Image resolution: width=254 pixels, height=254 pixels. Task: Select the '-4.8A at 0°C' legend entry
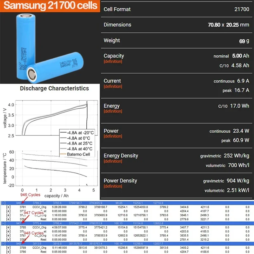pyautogui.click(x=75, y=138)
